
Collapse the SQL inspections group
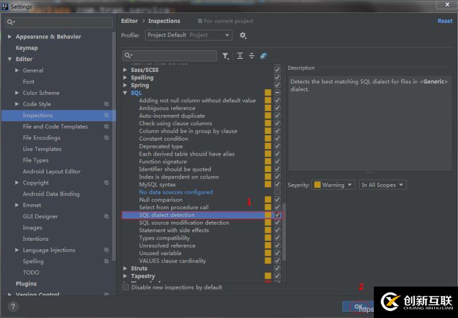click(x=125, y=93)
